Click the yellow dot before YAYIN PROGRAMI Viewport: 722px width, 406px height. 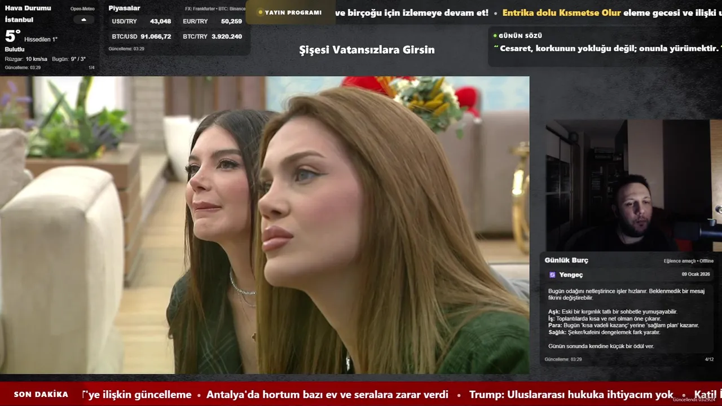[x=260, y=12]
